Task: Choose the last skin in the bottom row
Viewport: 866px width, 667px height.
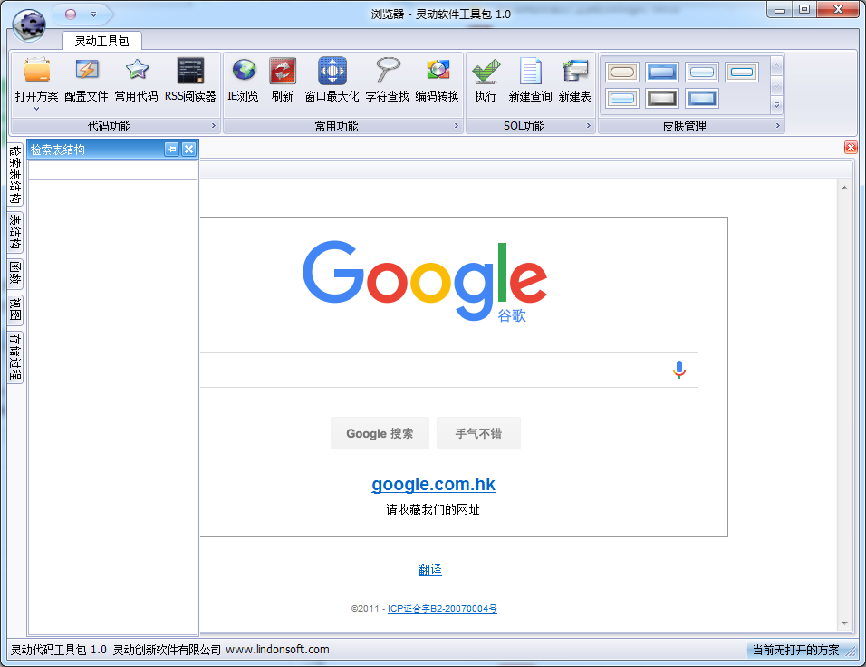Action: [x=702, y=99]
